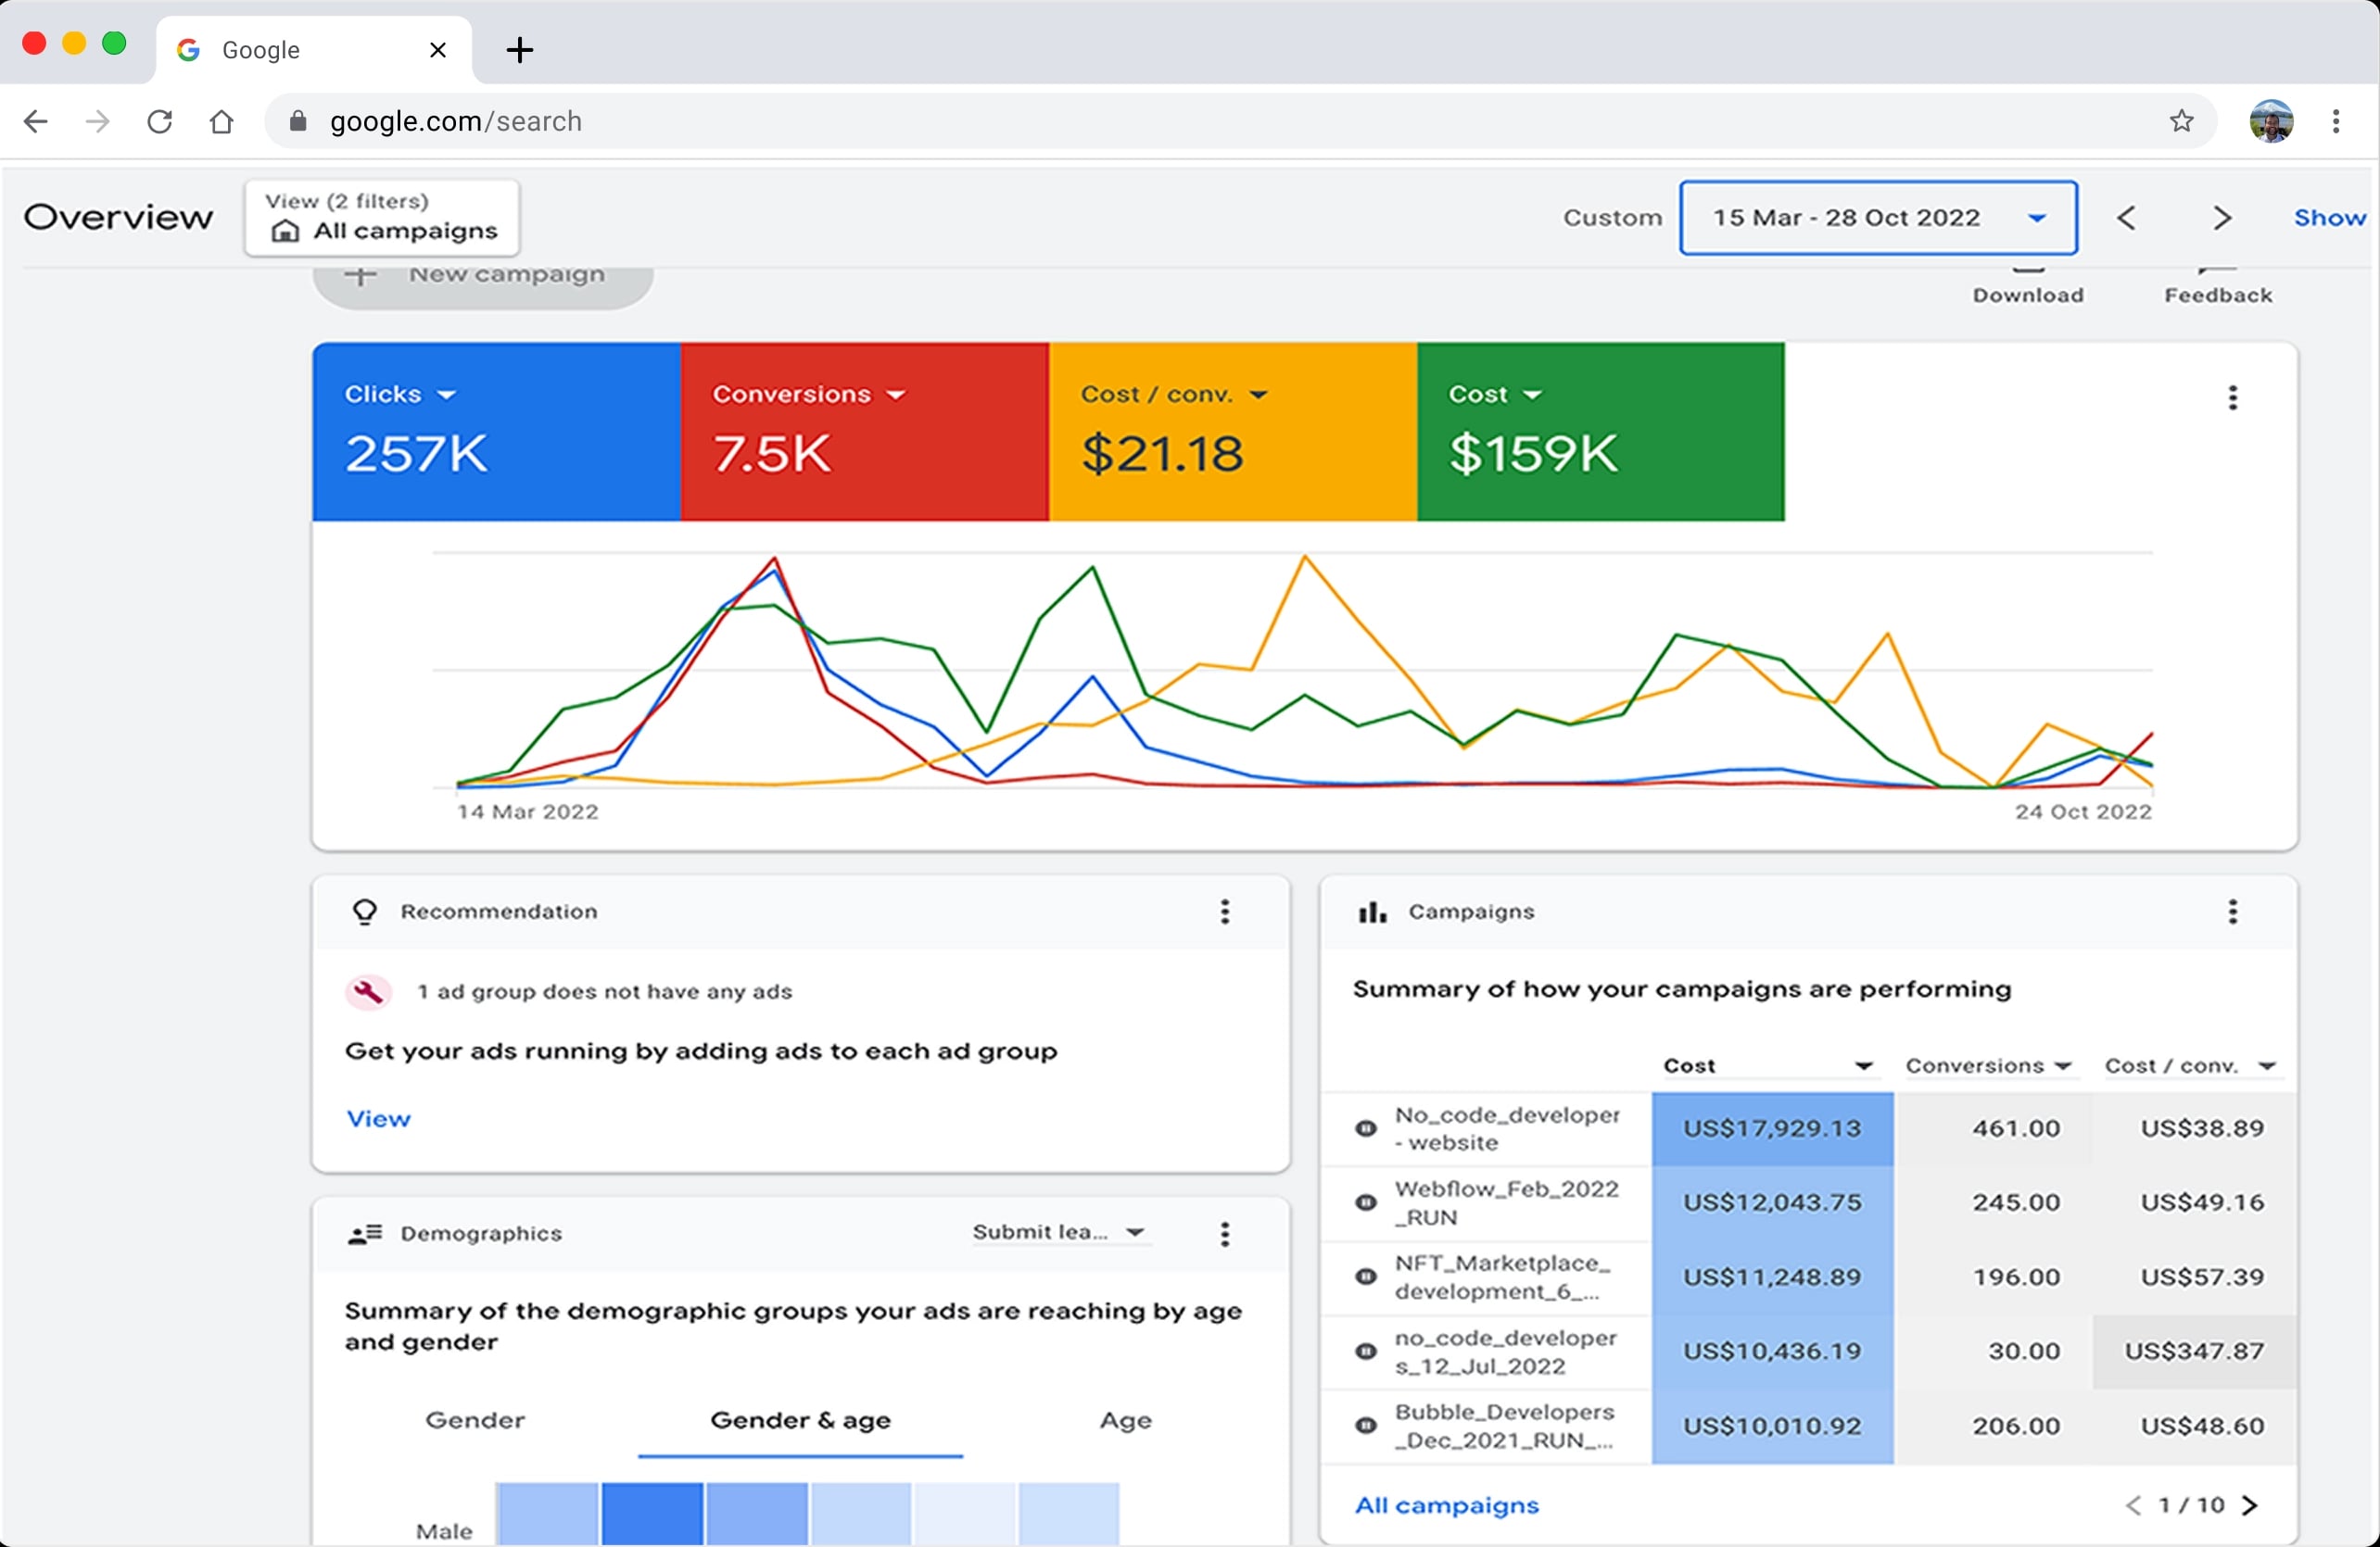Click pause status of NFT_Marketplace_development
The width and height of the screenshot is (2380, 1547).
coord(1365,1277)
